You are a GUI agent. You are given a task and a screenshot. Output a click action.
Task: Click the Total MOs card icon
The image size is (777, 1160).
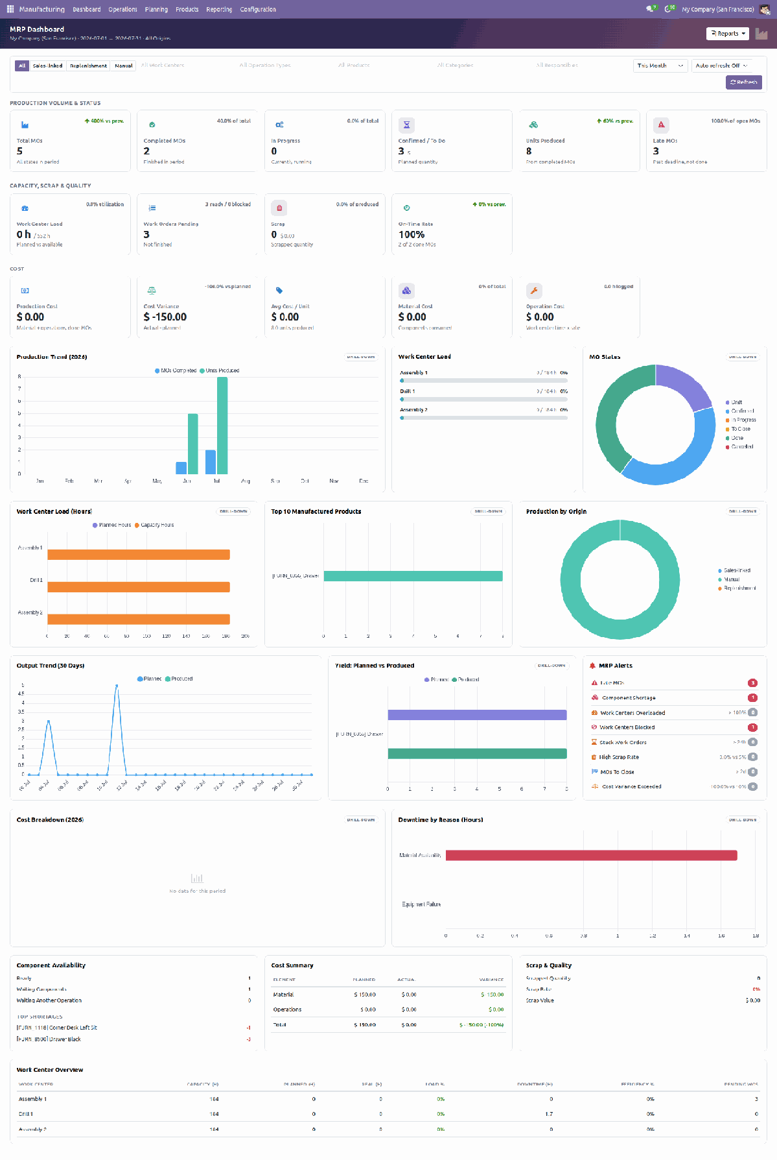(25, 125)
